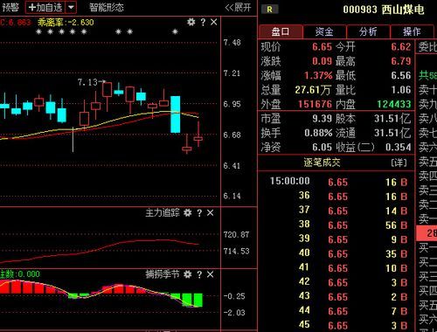437x332 pixels.
Task: Click the 最低 value 6.56
Action: (401, 75)
